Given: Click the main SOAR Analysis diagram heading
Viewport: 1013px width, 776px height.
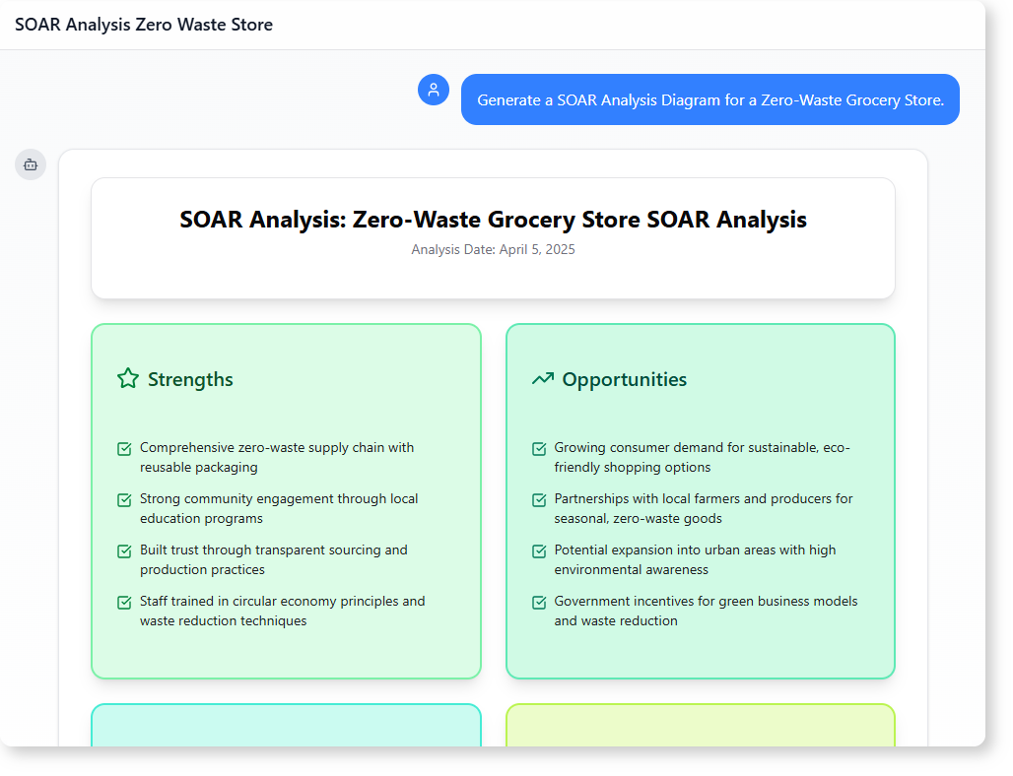Looking at the screenshot, I should [x=493, y=220].
